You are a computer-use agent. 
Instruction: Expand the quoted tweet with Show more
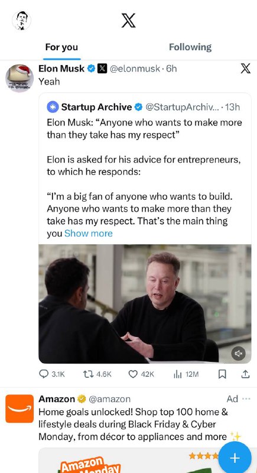pyautogui.click(x=89, y=233)
